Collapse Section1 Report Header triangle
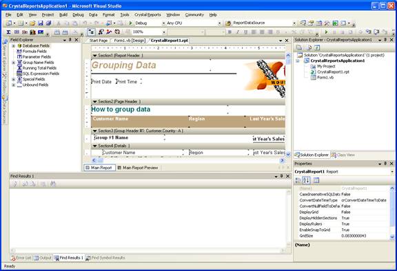Viewport: 397px width, 271px height. (94, 56)
